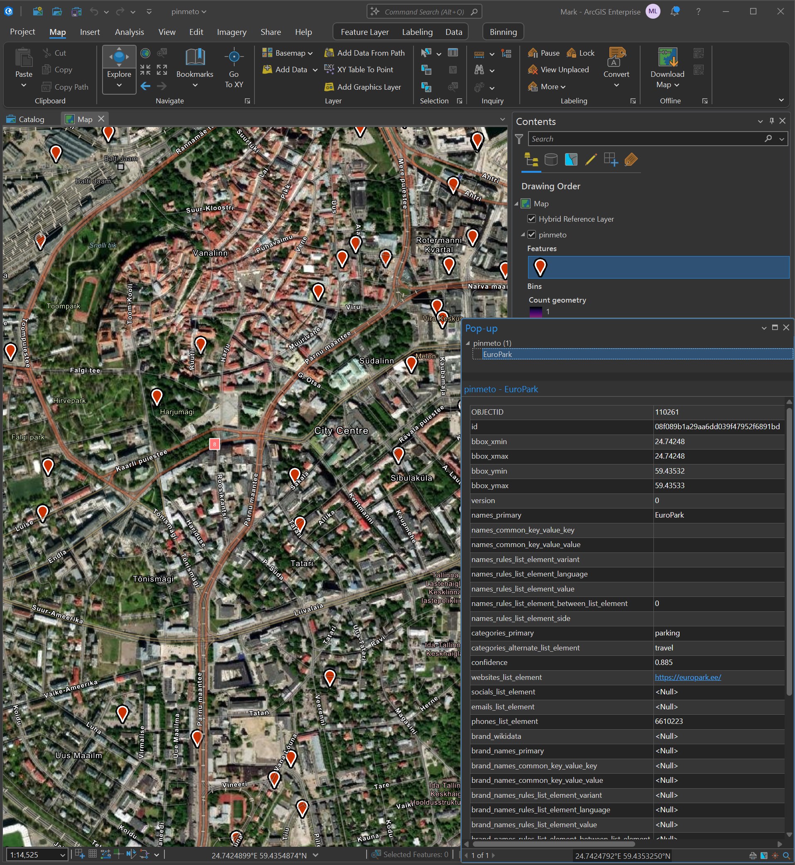The height and width of the screenshot is (865, 795).
Task: Click the Command Search box
Action: point(424,12)
